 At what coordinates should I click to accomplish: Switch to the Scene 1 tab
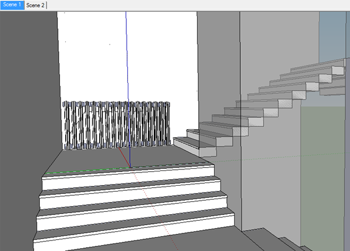[x=12, y=5]
